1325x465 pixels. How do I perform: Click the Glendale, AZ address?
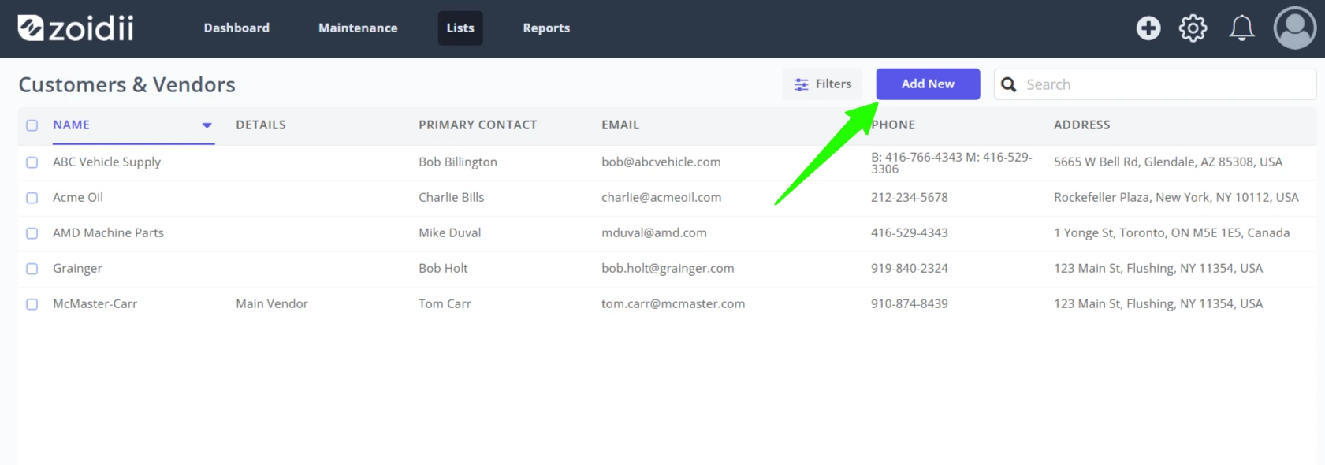[x=1168, y=162]
